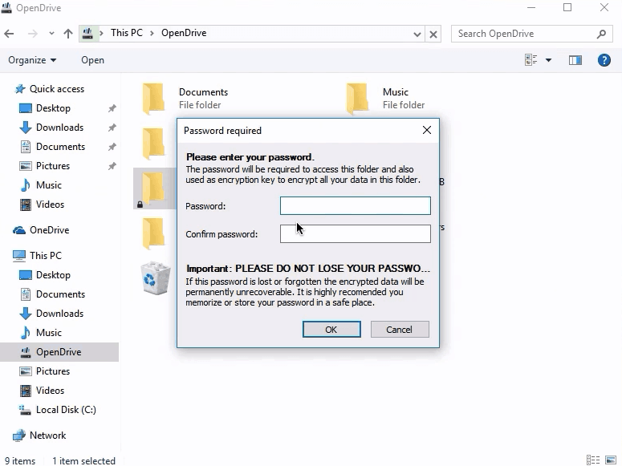Click the Documents folder name text
The image size is (622, 466).
click(203, 92)
